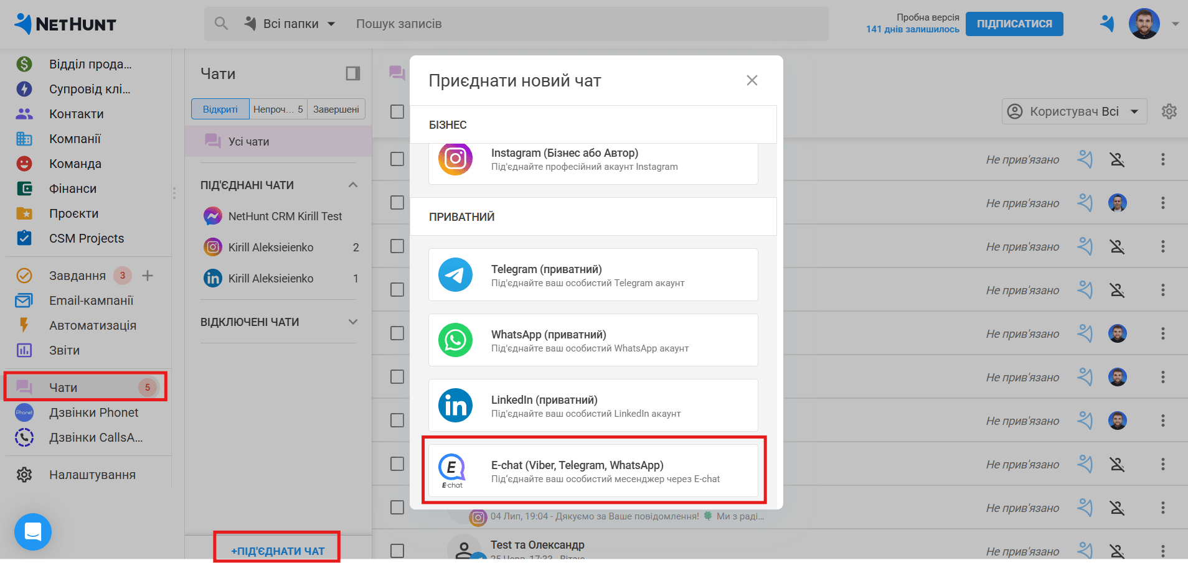Tick checkbox of second chat row

pyautogui.click(x=397, y=203)
